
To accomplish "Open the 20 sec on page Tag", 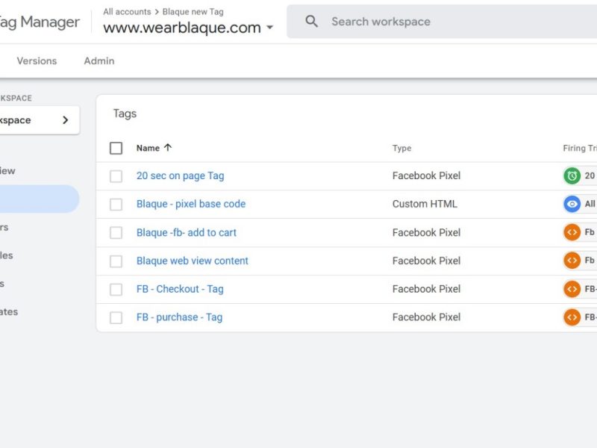I will (180, 175).
